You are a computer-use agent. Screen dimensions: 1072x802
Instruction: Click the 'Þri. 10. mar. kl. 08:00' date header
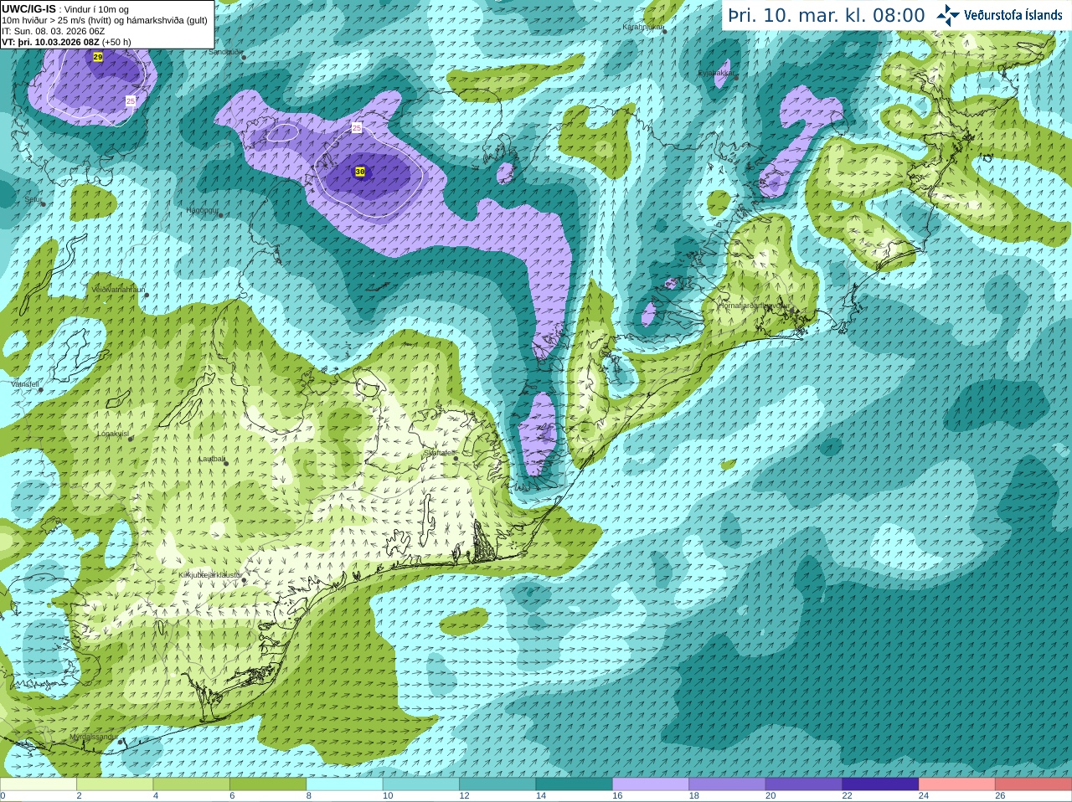[x=827, y=15]
